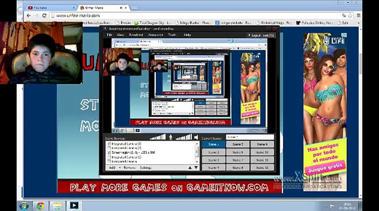379x211 pixels.
Task: Click Chrome's forward arrow
Action: pyautogui.click(x=37, y=16)
